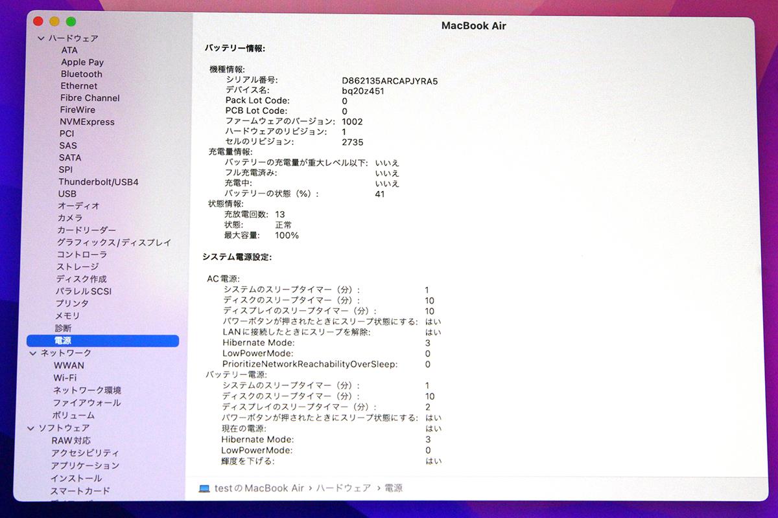Image resolution: width=778 pixels, height=518 pixels.
Task: Select FireWire in the sidebar
Action: [x=78, y=109]
